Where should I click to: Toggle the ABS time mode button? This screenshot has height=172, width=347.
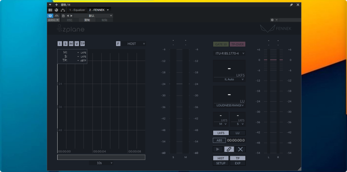pyautogui.click(x=219, y=140)
